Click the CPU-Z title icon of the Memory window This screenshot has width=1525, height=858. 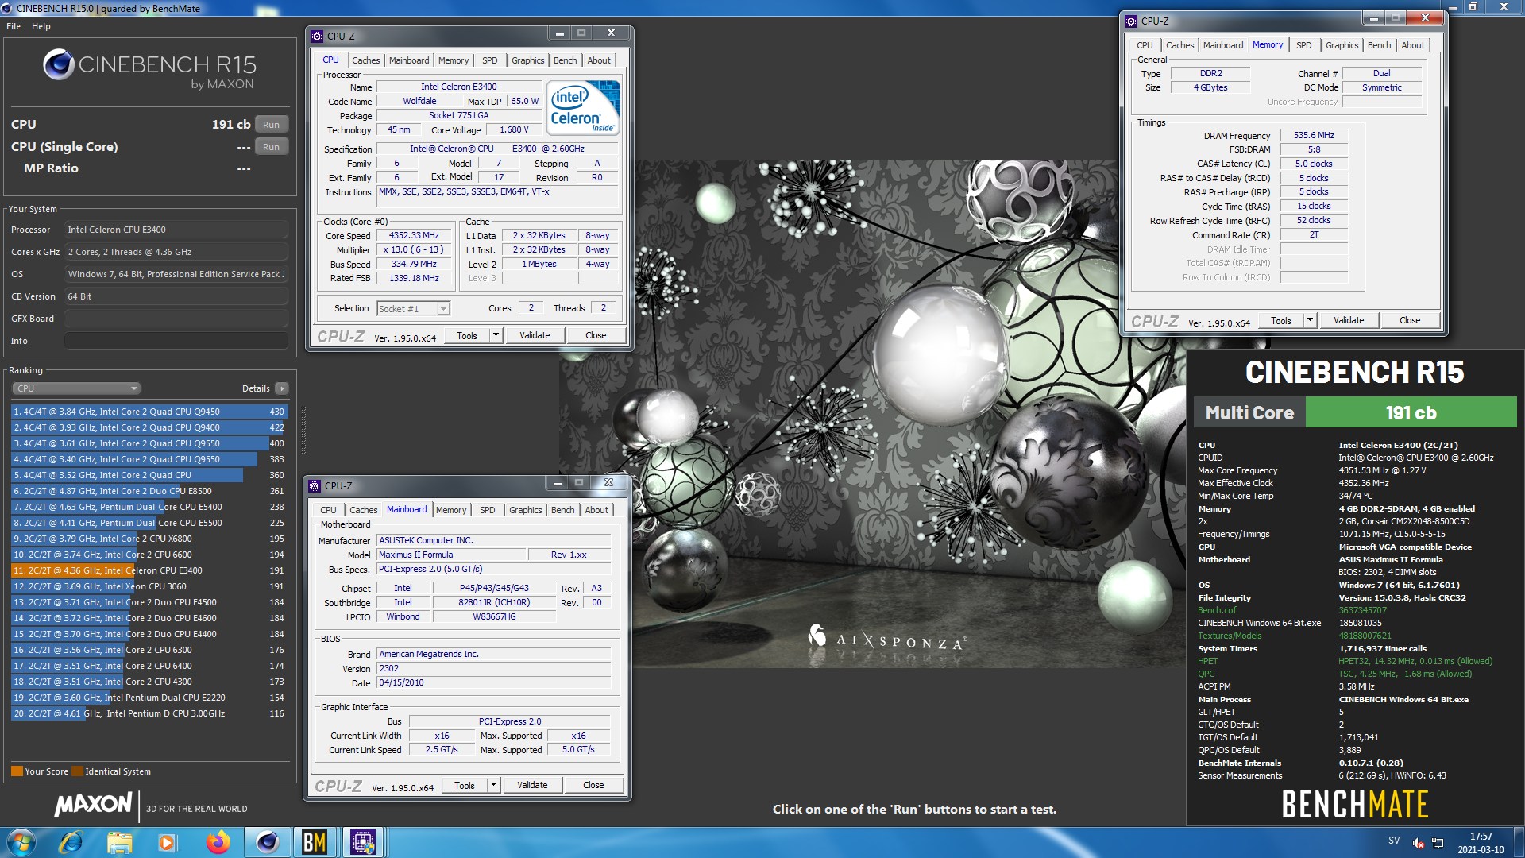tap(1131, 21)
